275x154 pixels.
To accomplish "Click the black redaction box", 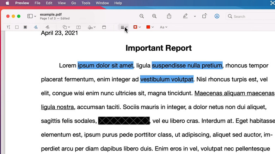I will (124, 121).
